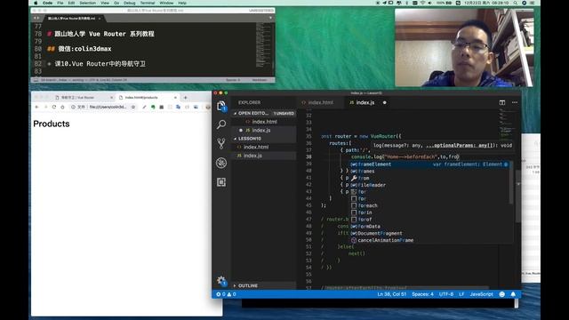Switch to the index.html editor tab
This screenshot has height=320, width=569.
320,103
